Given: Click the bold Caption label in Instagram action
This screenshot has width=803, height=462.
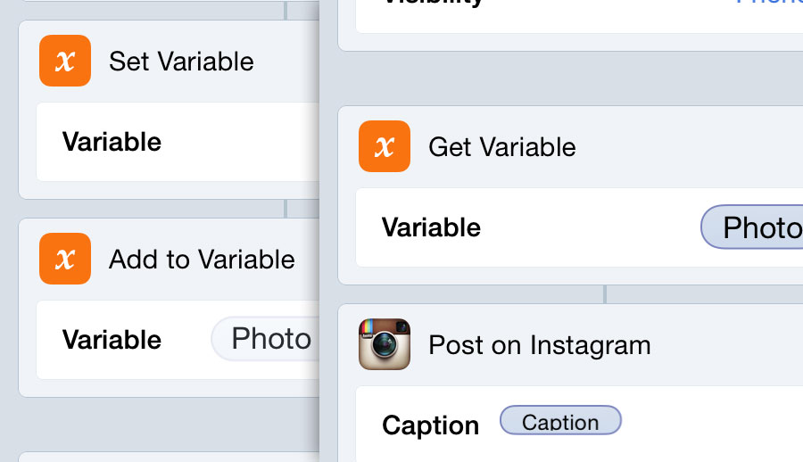Looking at the screenshot, I should coord(431,425).
